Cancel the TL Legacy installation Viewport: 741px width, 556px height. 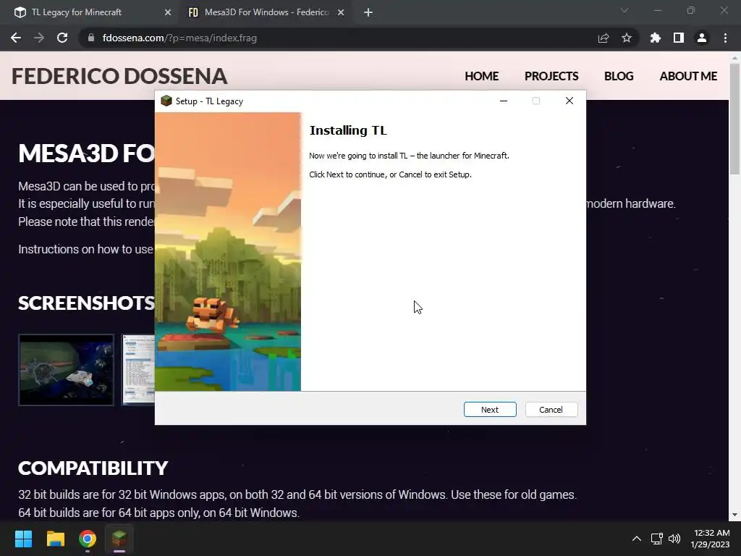click(551, 410)
